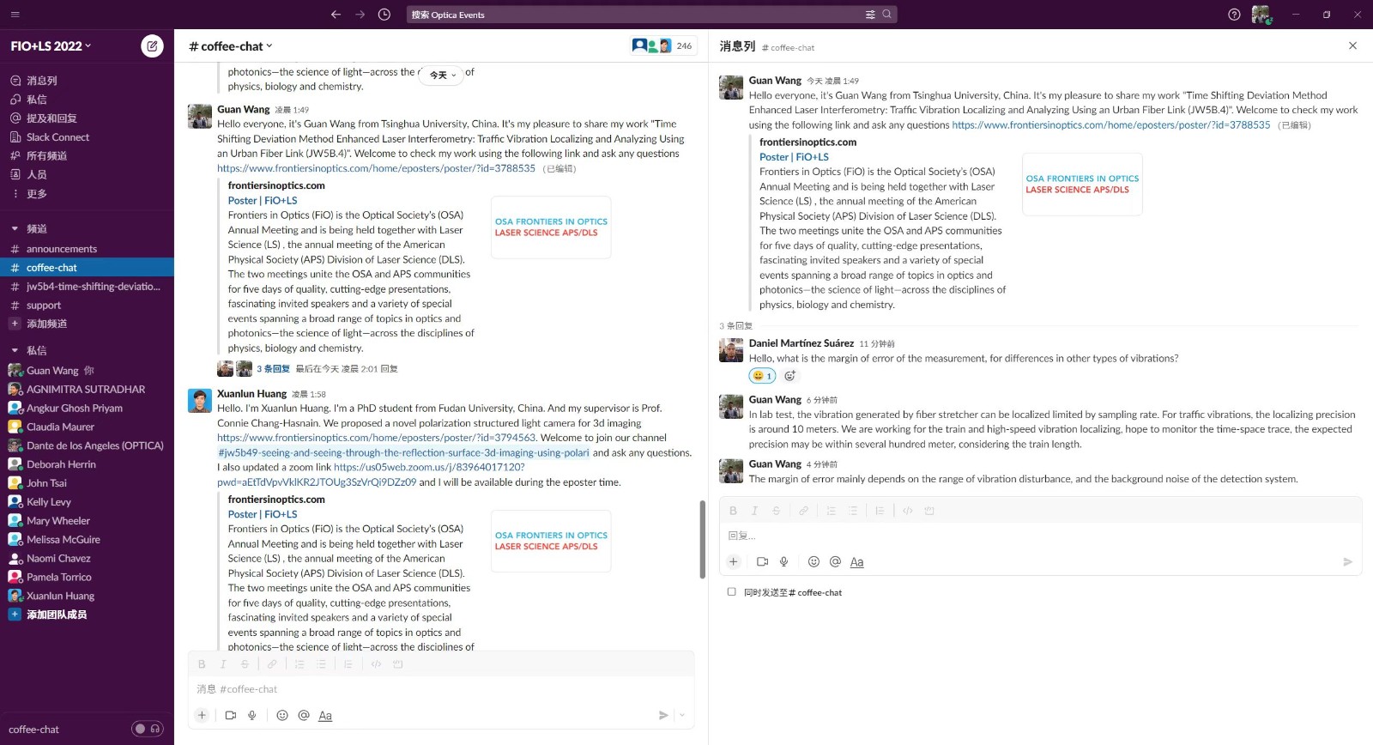Open emoji picker in channel message composer
This screenshot has height=745, width=1373.
tap(282, 716)
